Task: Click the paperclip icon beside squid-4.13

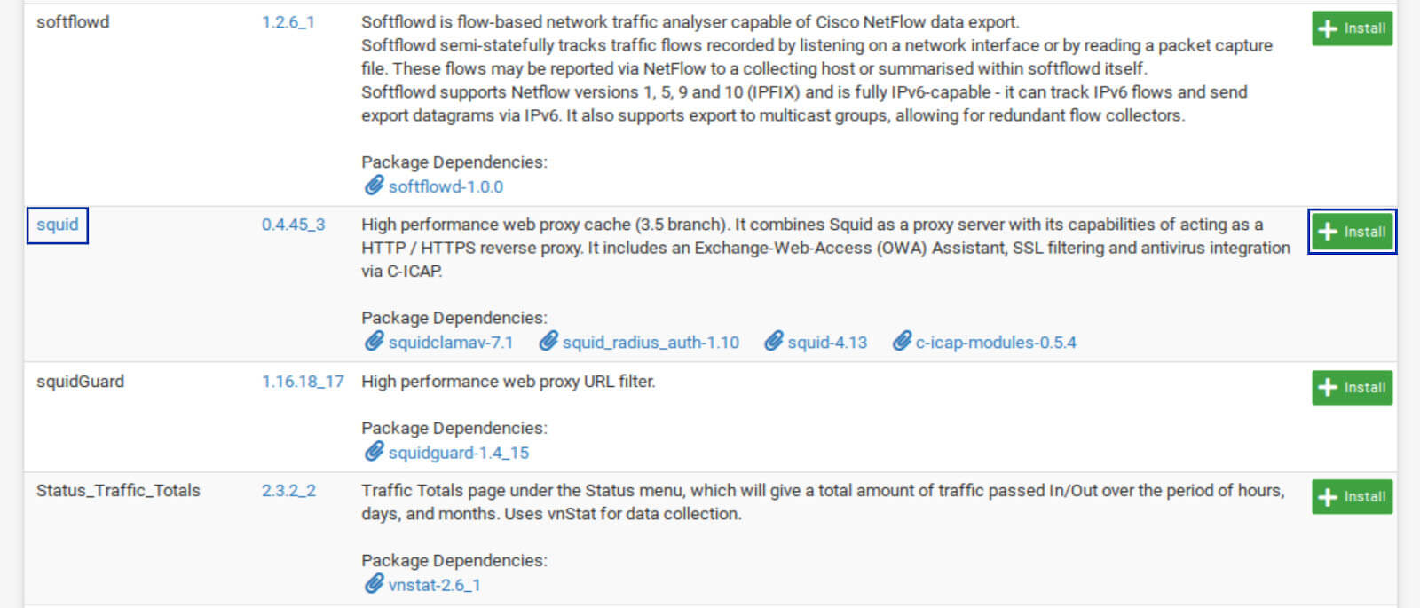Action: click(774, 341)
